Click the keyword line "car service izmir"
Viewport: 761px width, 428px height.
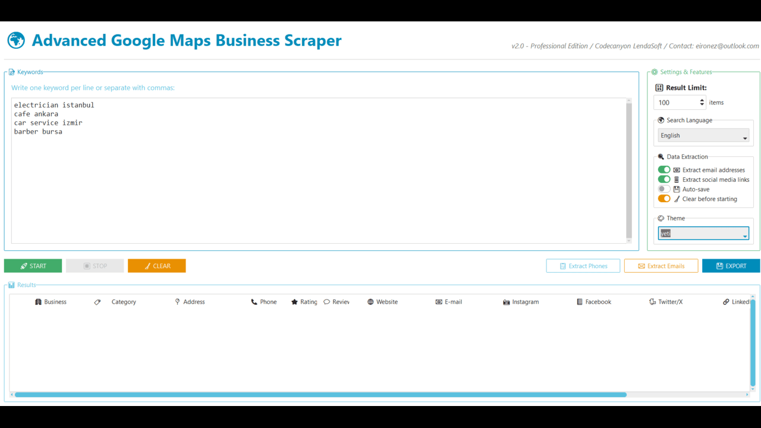pos(48,123)
